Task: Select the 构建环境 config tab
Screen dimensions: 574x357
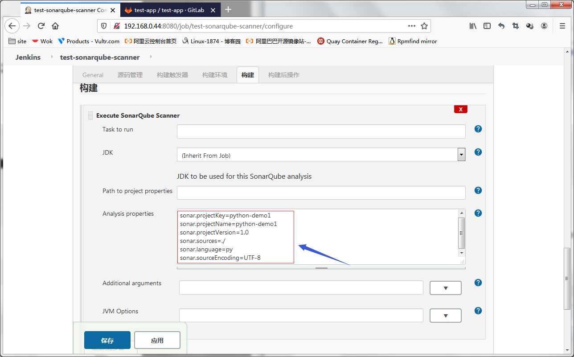Action: click(x=215, y=75)
